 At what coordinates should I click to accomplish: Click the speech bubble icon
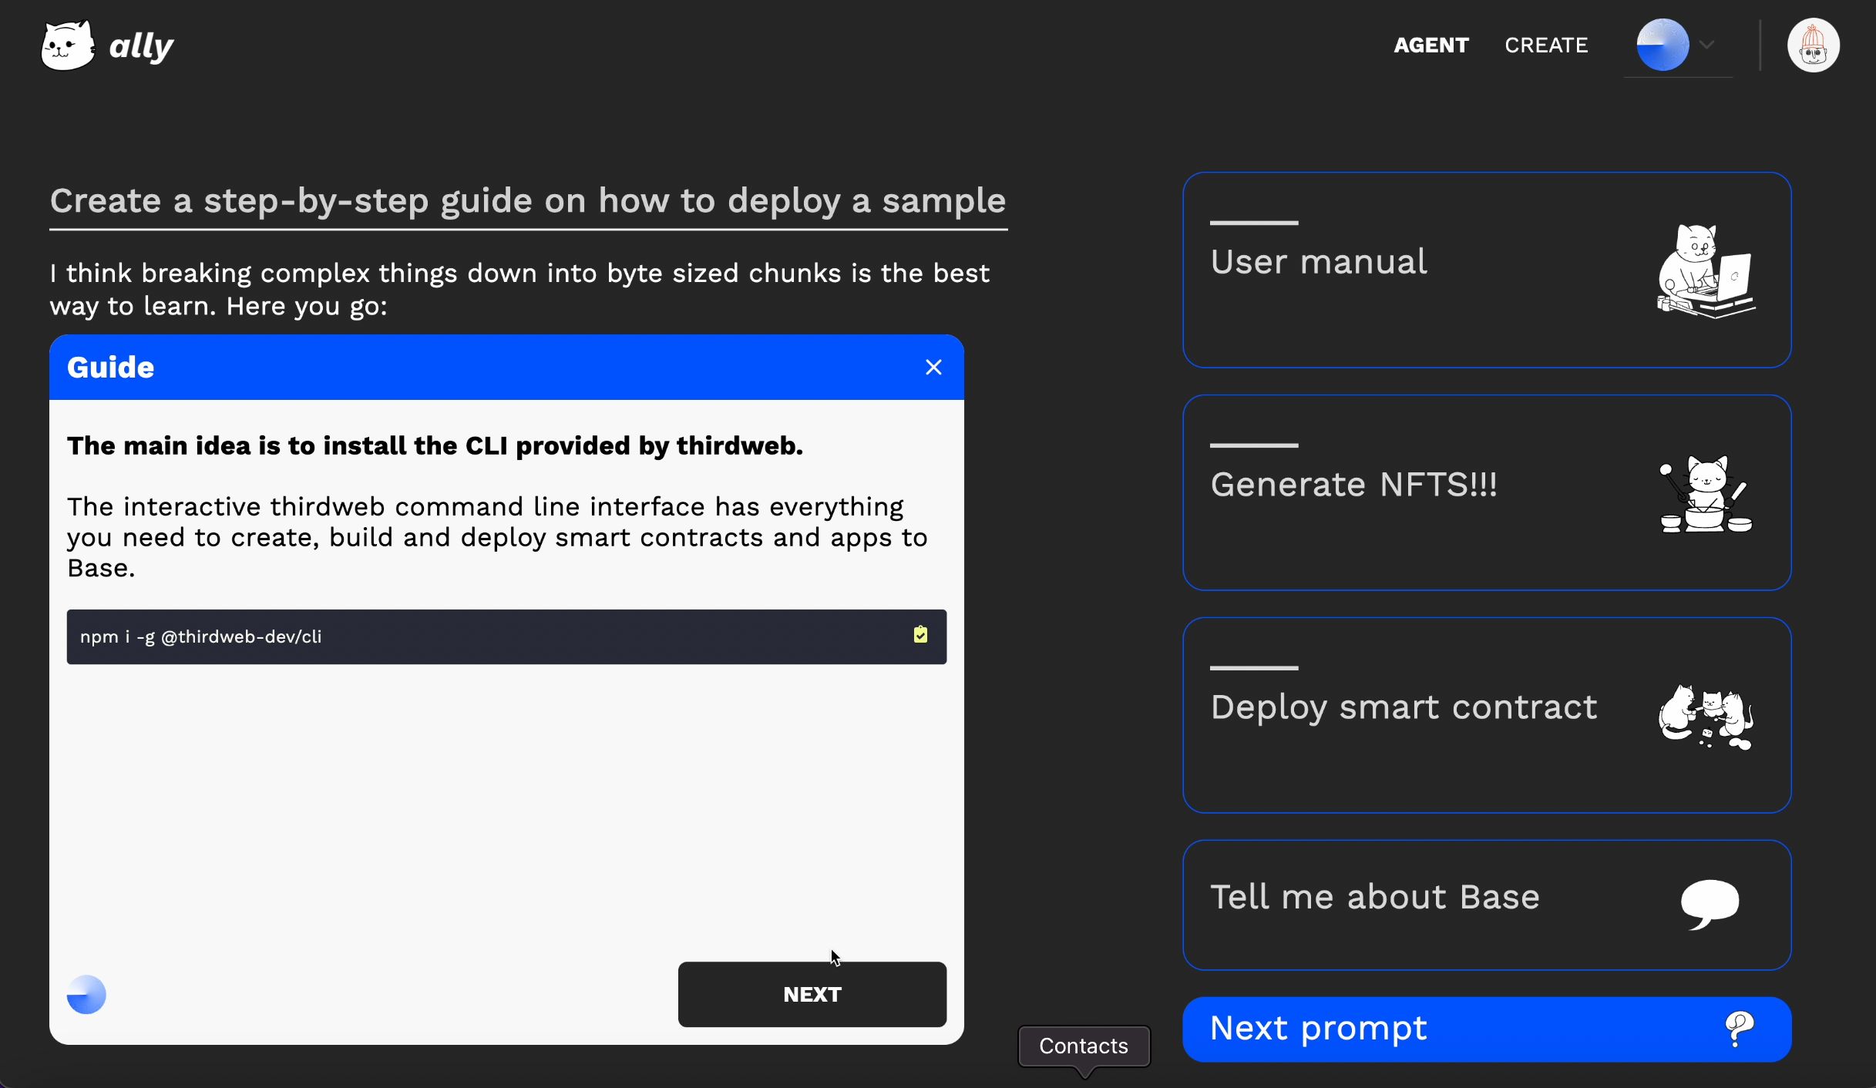pyautogui.click(x=1710, y=904)
